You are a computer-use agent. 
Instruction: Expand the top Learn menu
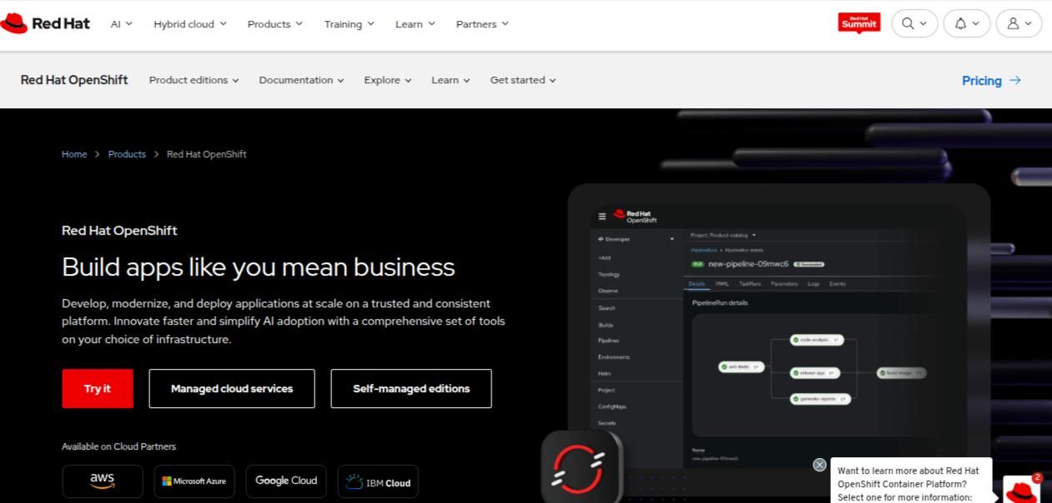(415, 24)
